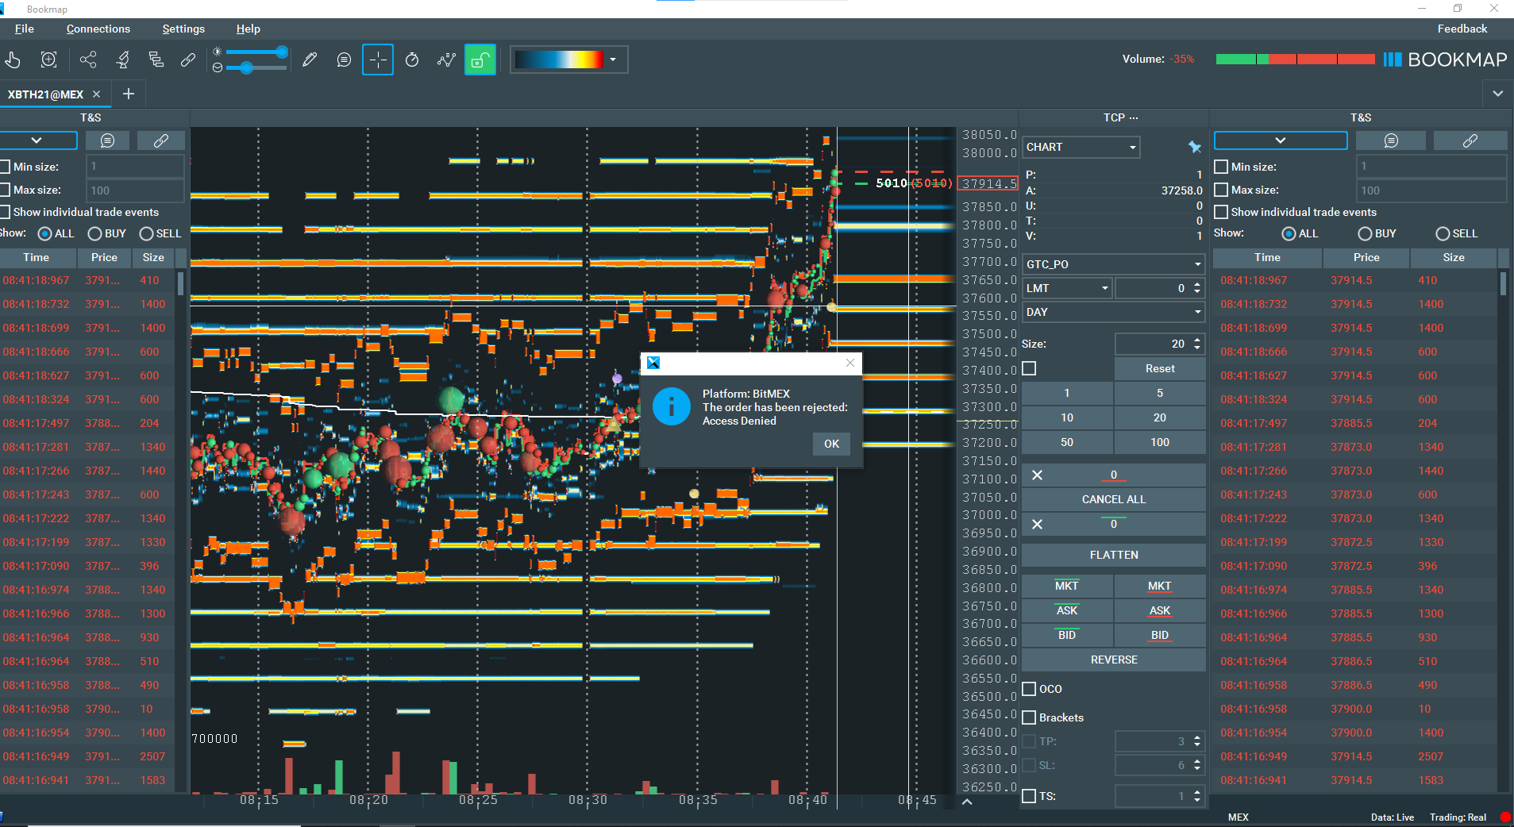Open the GTC_PO order duration dropdown
Image resolution: width=1514 pixels, height=827 pixels.
coord(1113,264)
